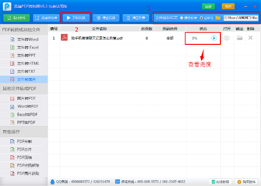This screenshot has width=261, height=186.
Task: Select 文件转HTML in the sidebar
Action: [x=24, y=63]
